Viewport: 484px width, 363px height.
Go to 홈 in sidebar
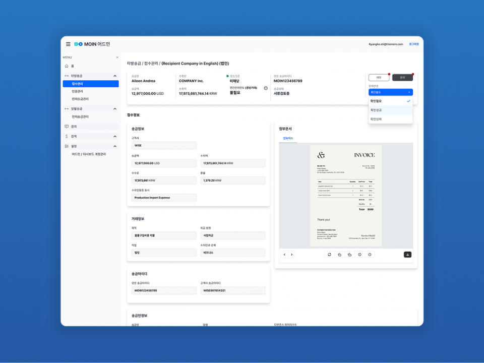point(73,66)
